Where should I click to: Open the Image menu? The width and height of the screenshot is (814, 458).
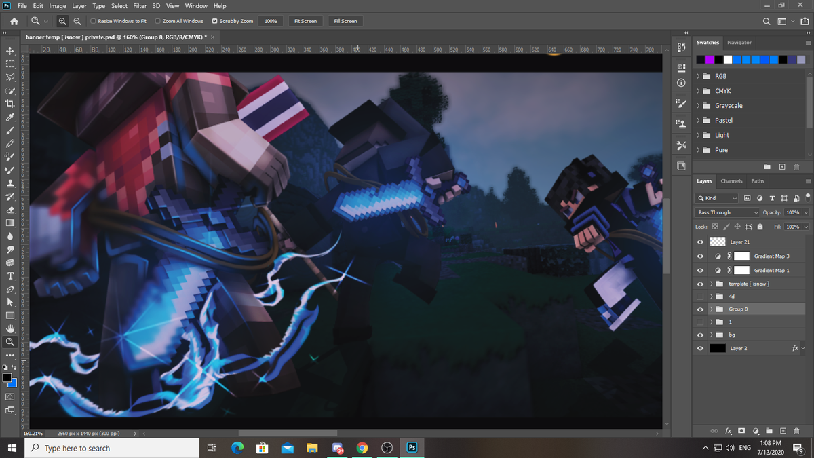[x=57, y=6]
